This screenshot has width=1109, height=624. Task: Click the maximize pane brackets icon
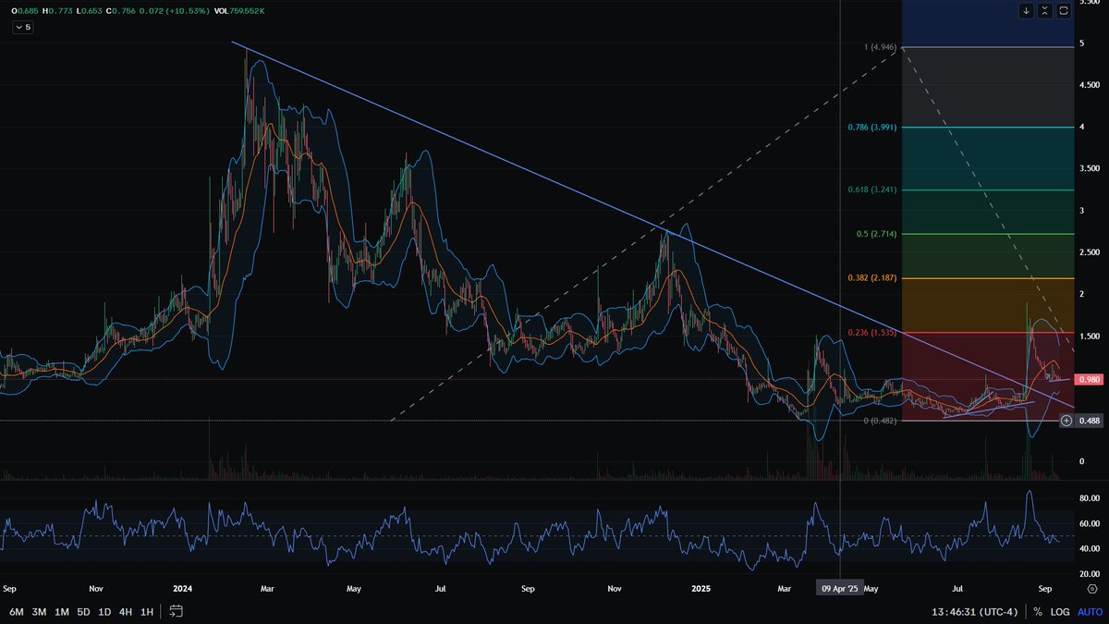[1064, 11]
